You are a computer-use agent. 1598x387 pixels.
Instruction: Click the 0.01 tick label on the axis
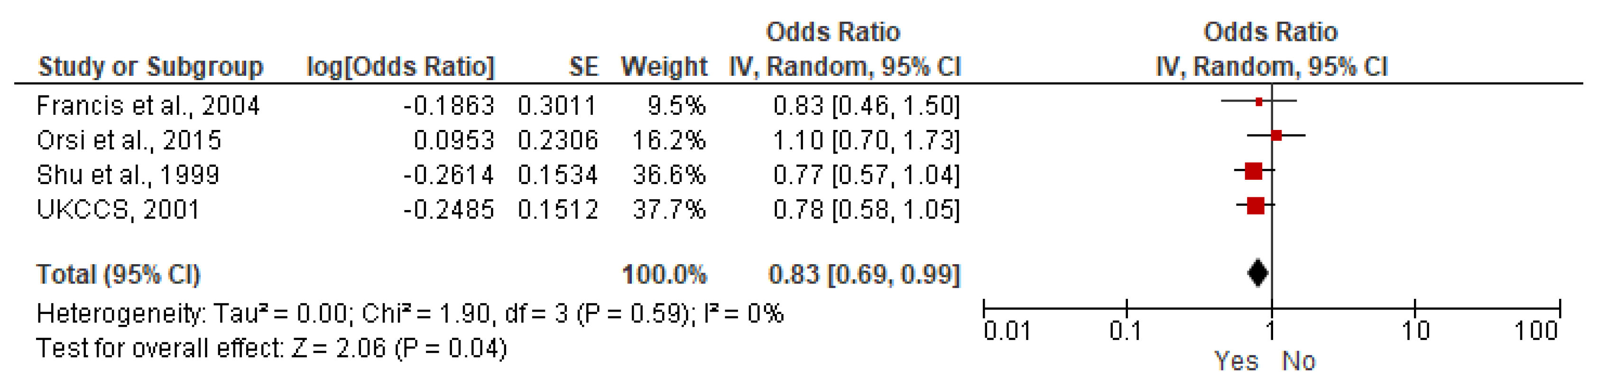click(x=1007, y=331)
